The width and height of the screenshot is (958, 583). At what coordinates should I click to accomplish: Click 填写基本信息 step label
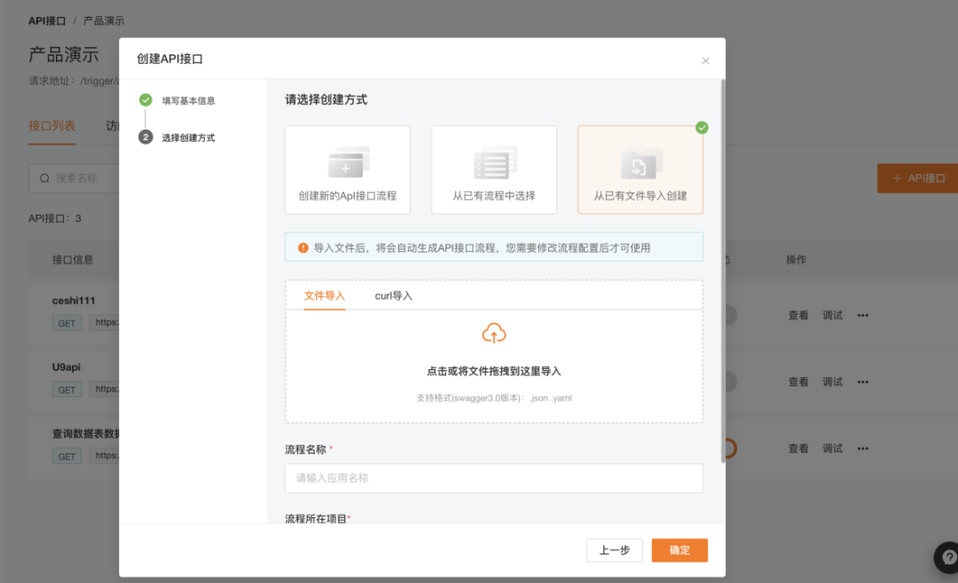pyautogui.click(x=188, y=101)
